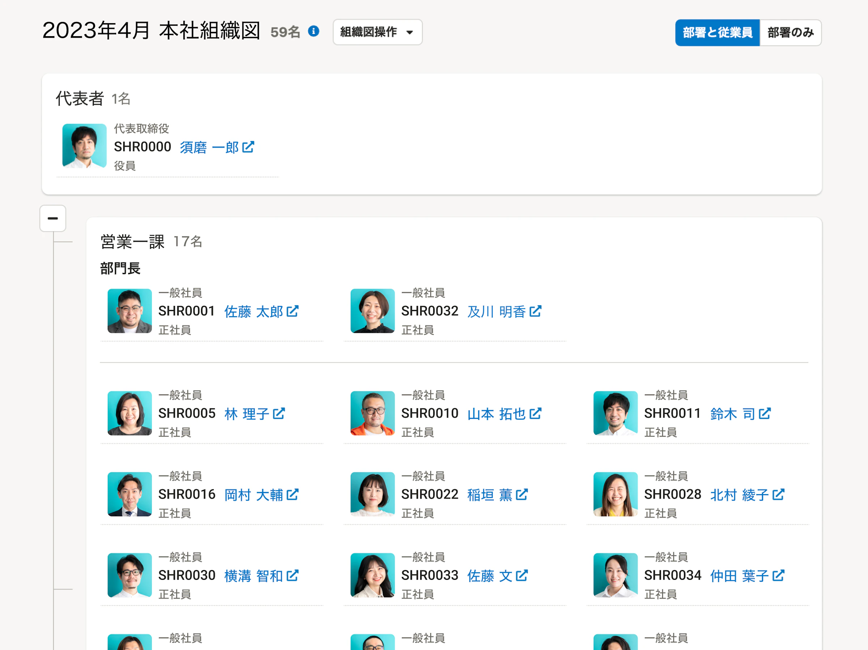Image resolution: width=868 pixels, height=650 pixels.
Task: Click external link icon next to 林 理子
Action: click(278, 413)
